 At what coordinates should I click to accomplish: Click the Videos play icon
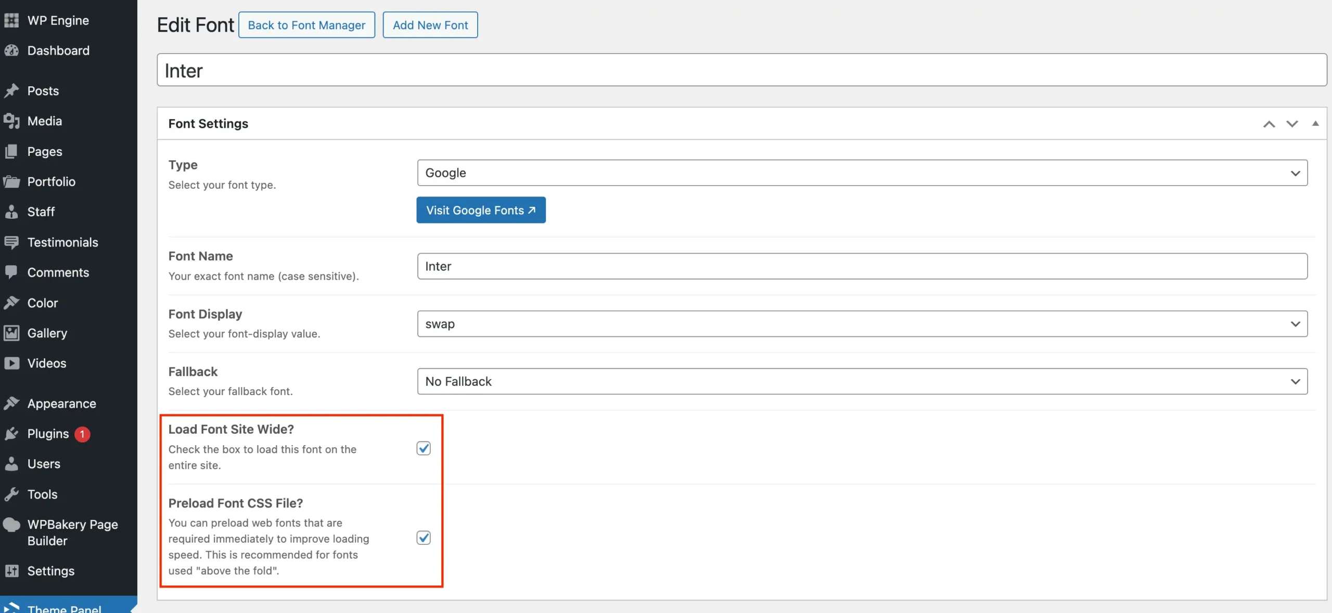click(x=11, y=363)
